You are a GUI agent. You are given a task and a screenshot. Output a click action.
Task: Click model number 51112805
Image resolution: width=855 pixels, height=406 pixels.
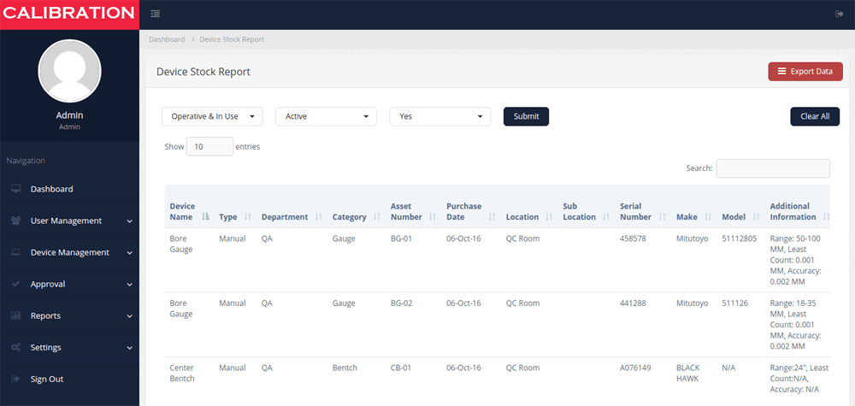click(740, 238)
